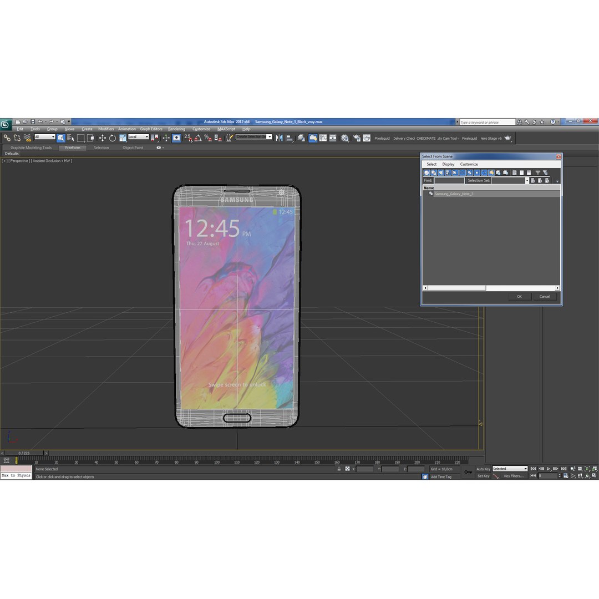Click the key icon for Set Keys

pos(468,472)
